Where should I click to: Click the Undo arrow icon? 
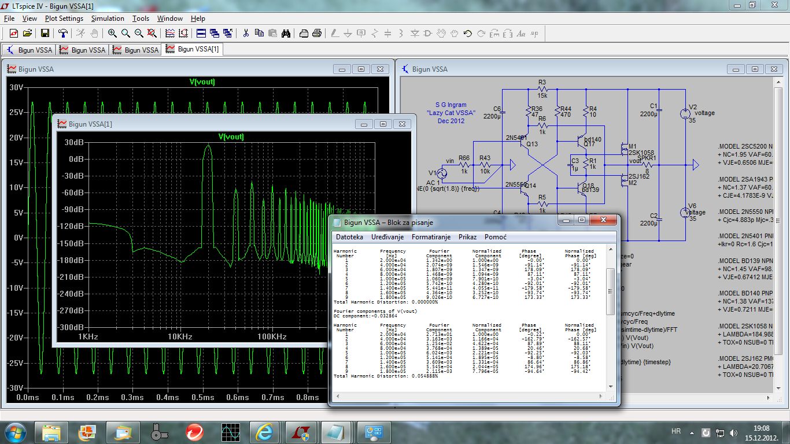pos(468,33)
